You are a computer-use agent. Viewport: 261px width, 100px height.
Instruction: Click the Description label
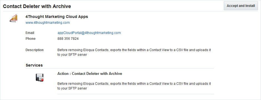pyautogui.click(x=34, y=50)
